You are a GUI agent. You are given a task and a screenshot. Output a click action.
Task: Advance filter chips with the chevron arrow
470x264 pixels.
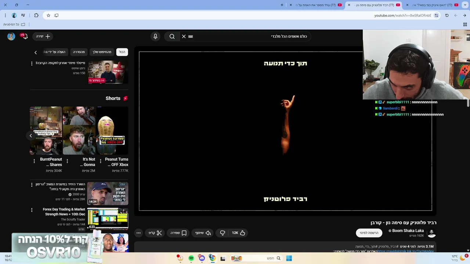pyautogui.click(x=36, y=52)
